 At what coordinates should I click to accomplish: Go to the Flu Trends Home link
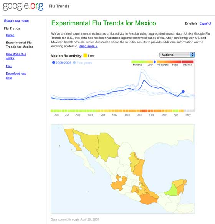click(x=10, y=35)
